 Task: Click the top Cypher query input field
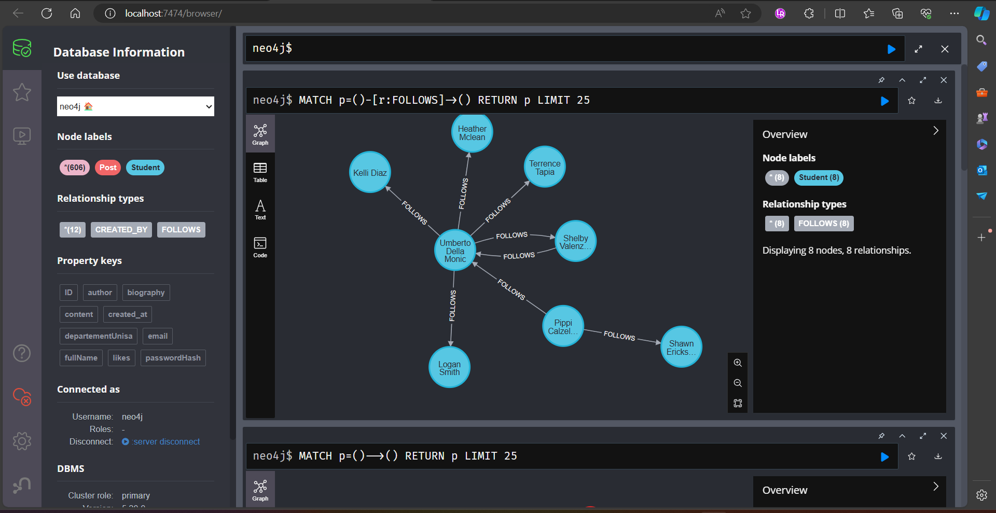[x=565, y=49]
